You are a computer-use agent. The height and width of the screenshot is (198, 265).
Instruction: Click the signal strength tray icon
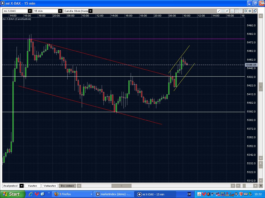tap(232, 194)
